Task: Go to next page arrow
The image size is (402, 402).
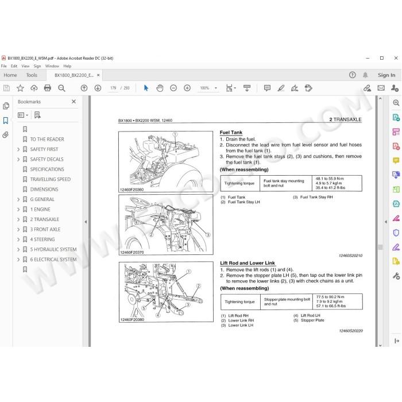Action: point(98,88)
